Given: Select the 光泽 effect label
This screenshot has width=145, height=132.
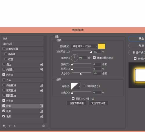Looking at the screenshot, I should point(9,80).
